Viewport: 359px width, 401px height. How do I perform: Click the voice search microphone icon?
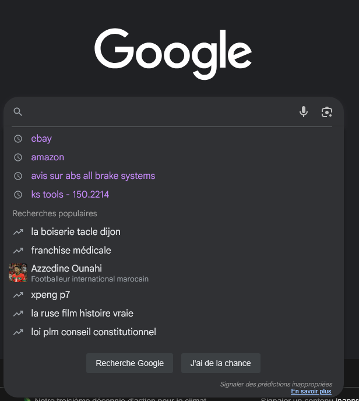click(x=304, y=112)
